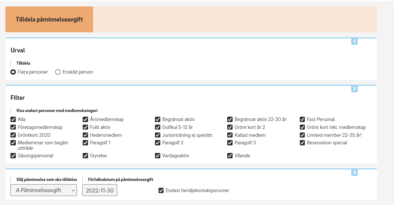
Task: Toggle the Hedersmedlem checkbox
Action: pyautogui.click(x=86, y=135)
